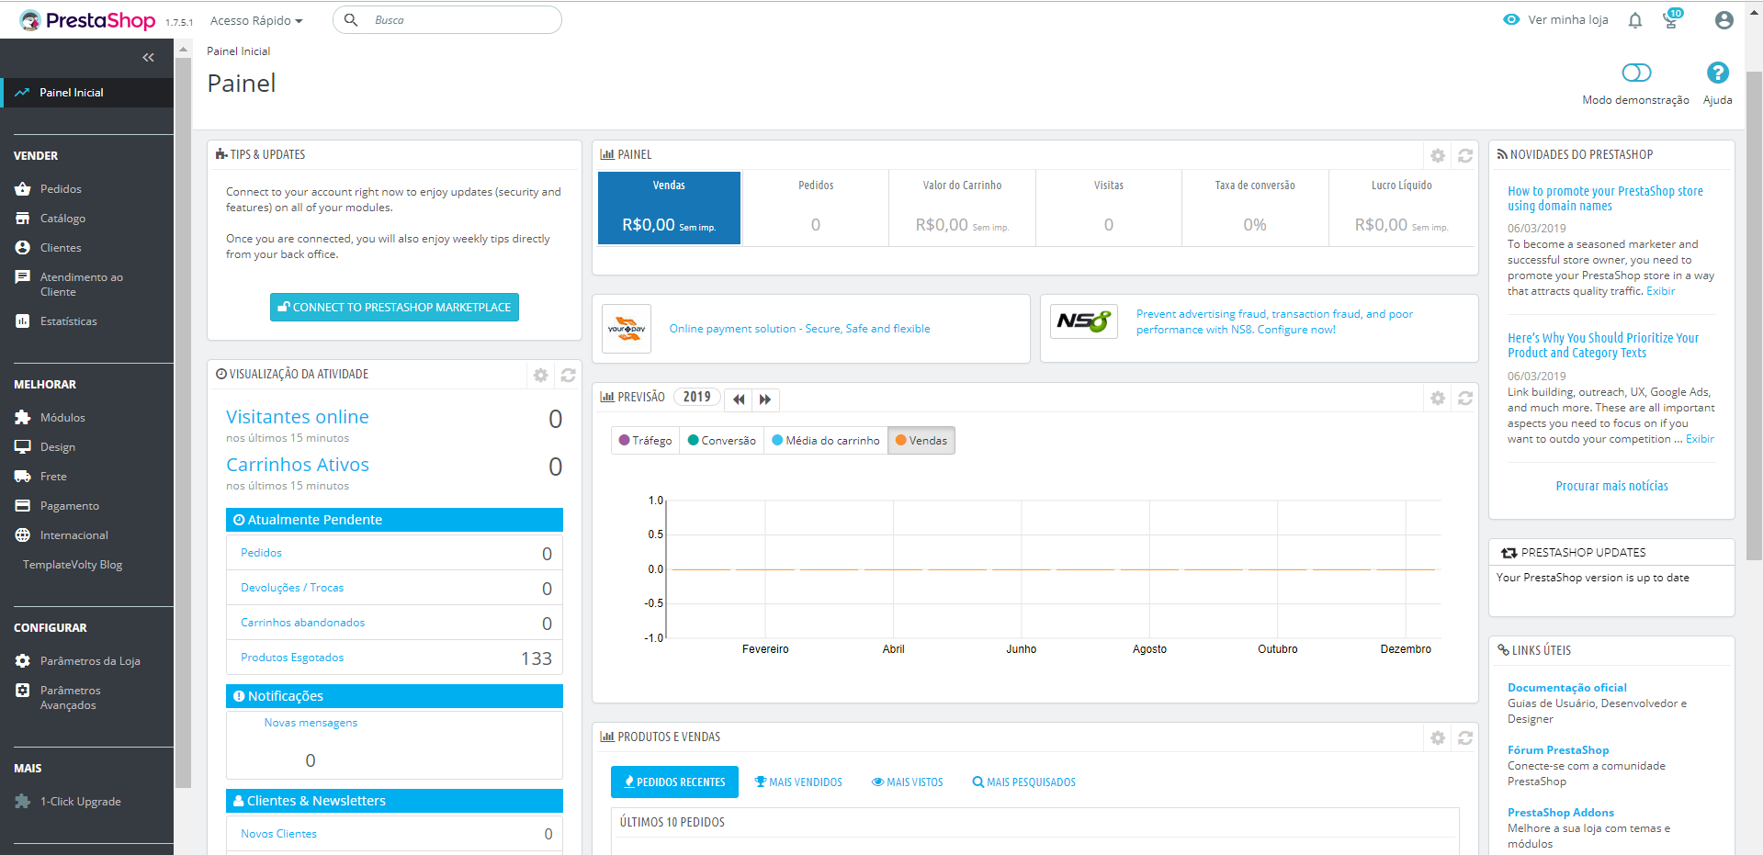Toggle Conversão series in forecast chart

[x=721, y=441]
